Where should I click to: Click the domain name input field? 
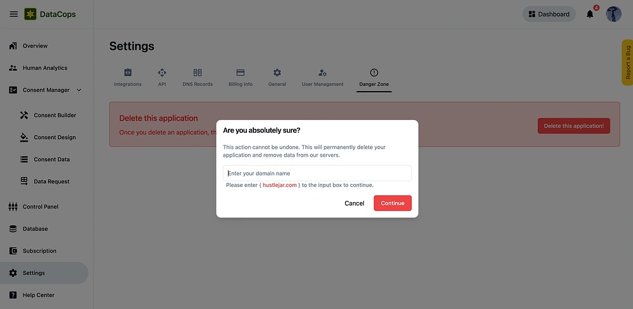(317, 173)
